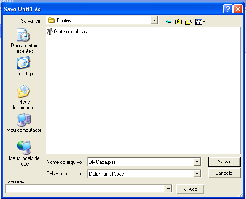The height and width of the screenshot is (199, 246).
Task: Open Meus documentos folder
Action: (24, 97)
